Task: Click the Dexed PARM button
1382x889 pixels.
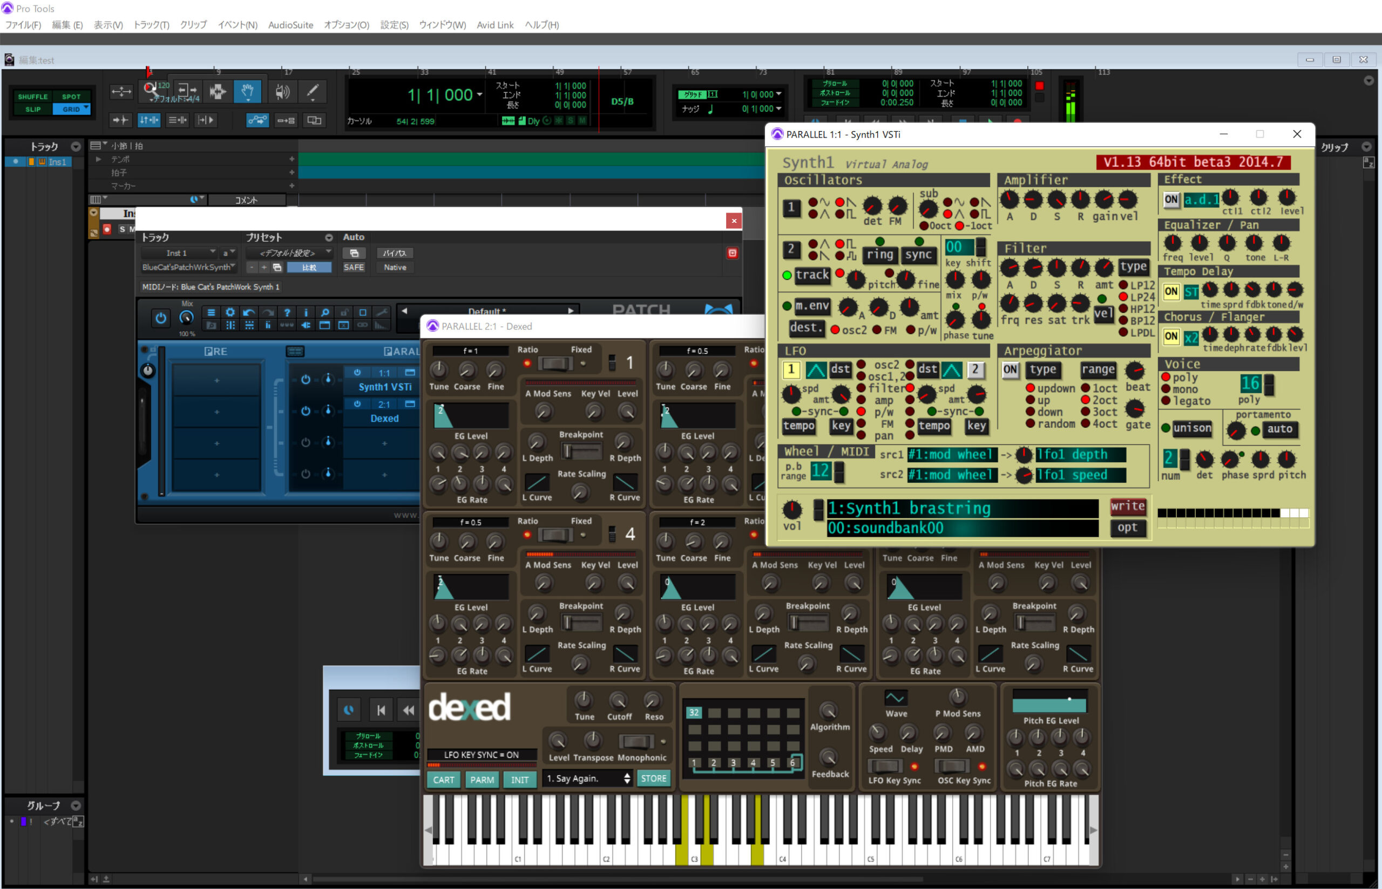Action: click(x=482, y=780)
